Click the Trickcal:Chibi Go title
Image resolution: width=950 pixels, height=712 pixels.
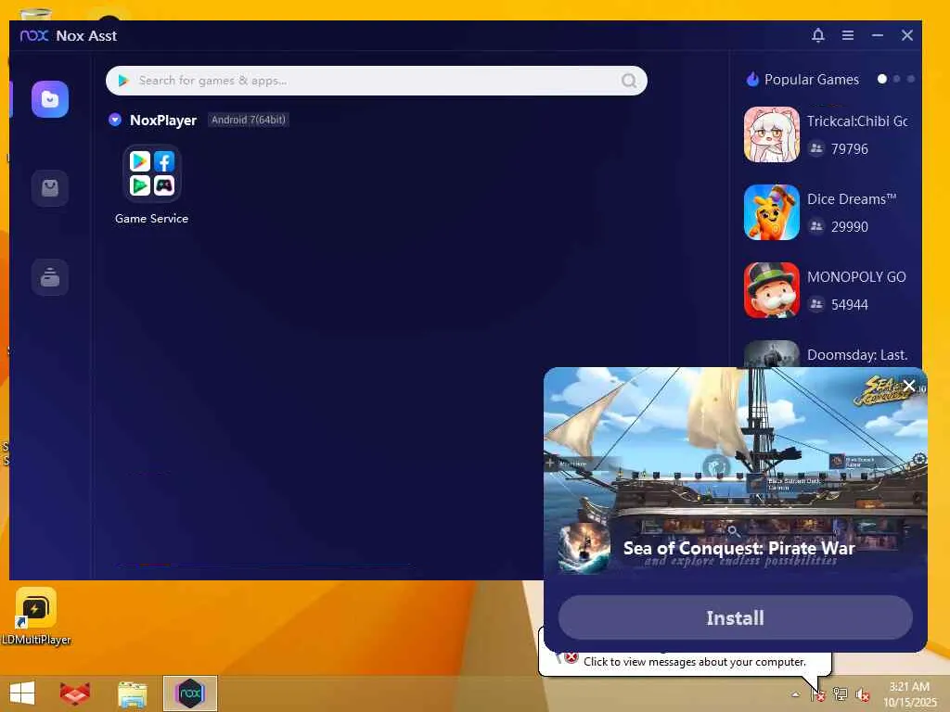point(856,121)
